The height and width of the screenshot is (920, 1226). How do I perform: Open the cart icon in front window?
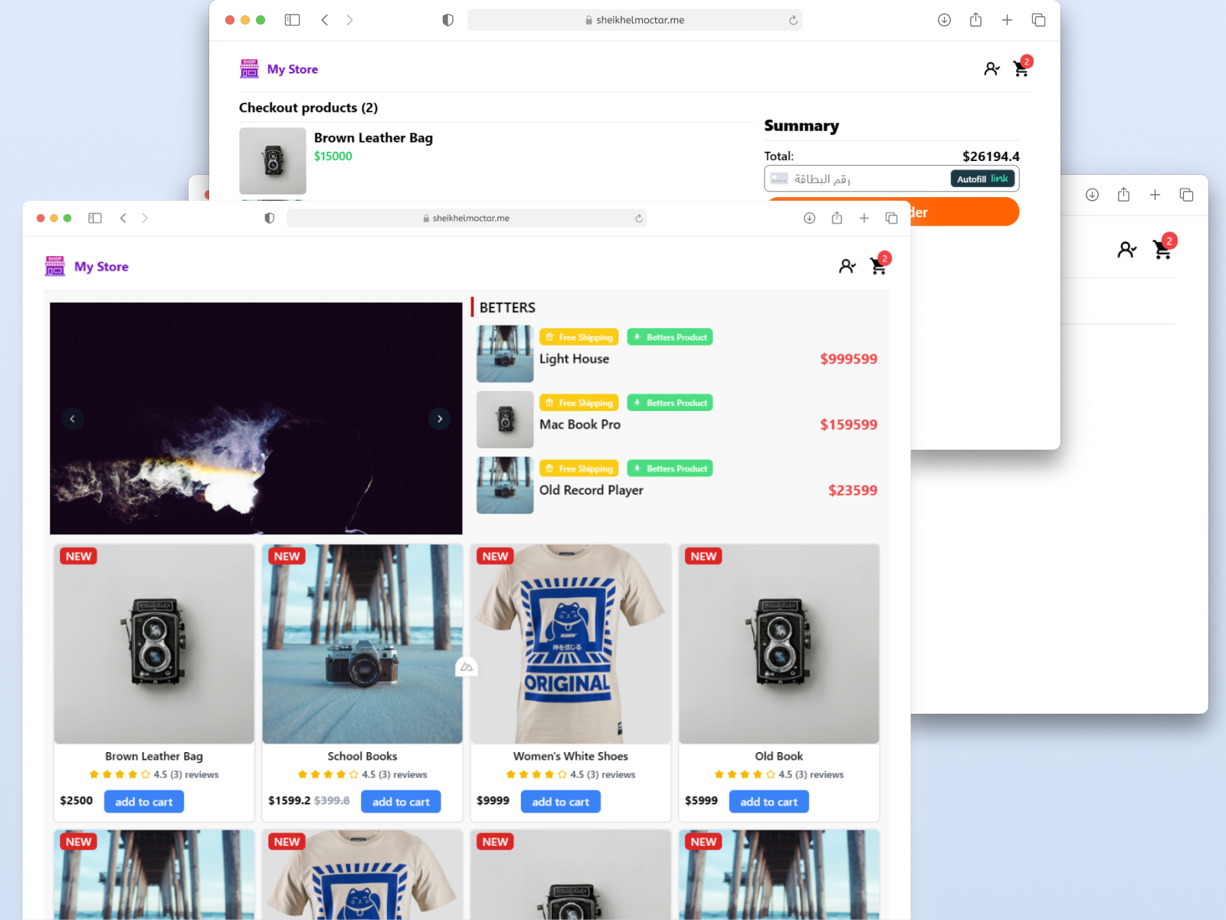[879, 266]
